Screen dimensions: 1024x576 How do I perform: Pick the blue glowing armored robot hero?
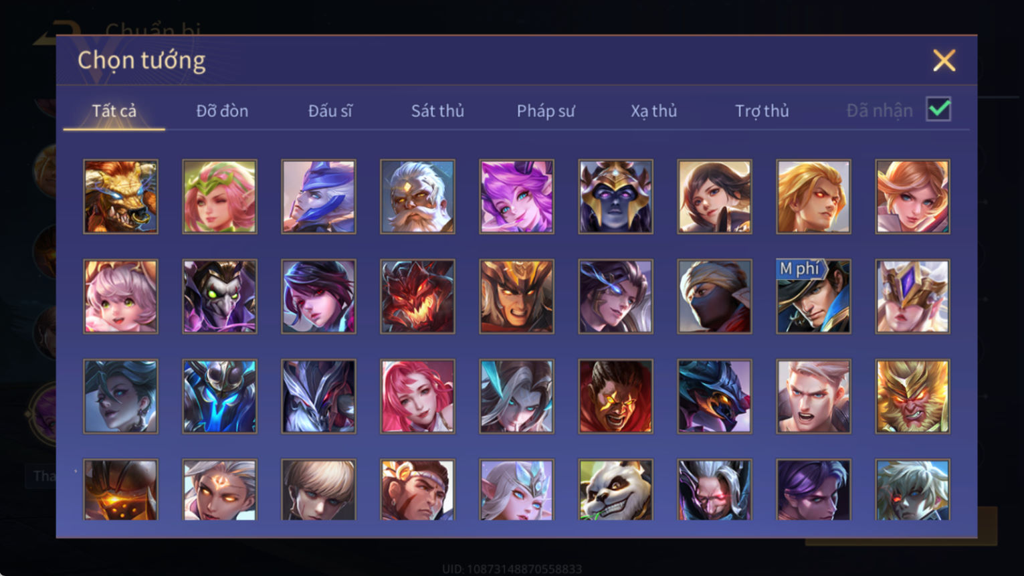pos(219,396)
